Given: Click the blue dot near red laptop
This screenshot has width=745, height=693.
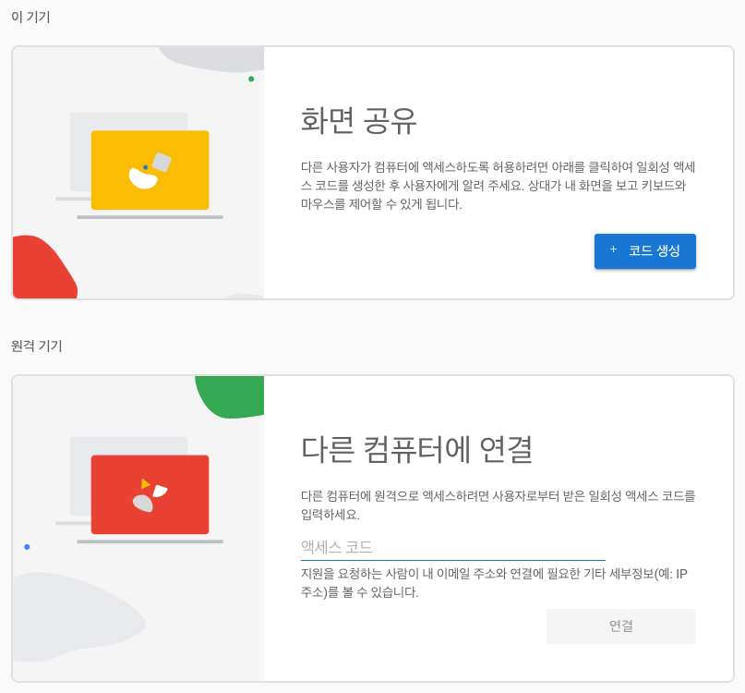Looking at the screenshot, I should click(28, 545).
